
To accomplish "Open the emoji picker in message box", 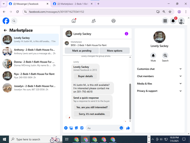I will click(x=121, y=128).
